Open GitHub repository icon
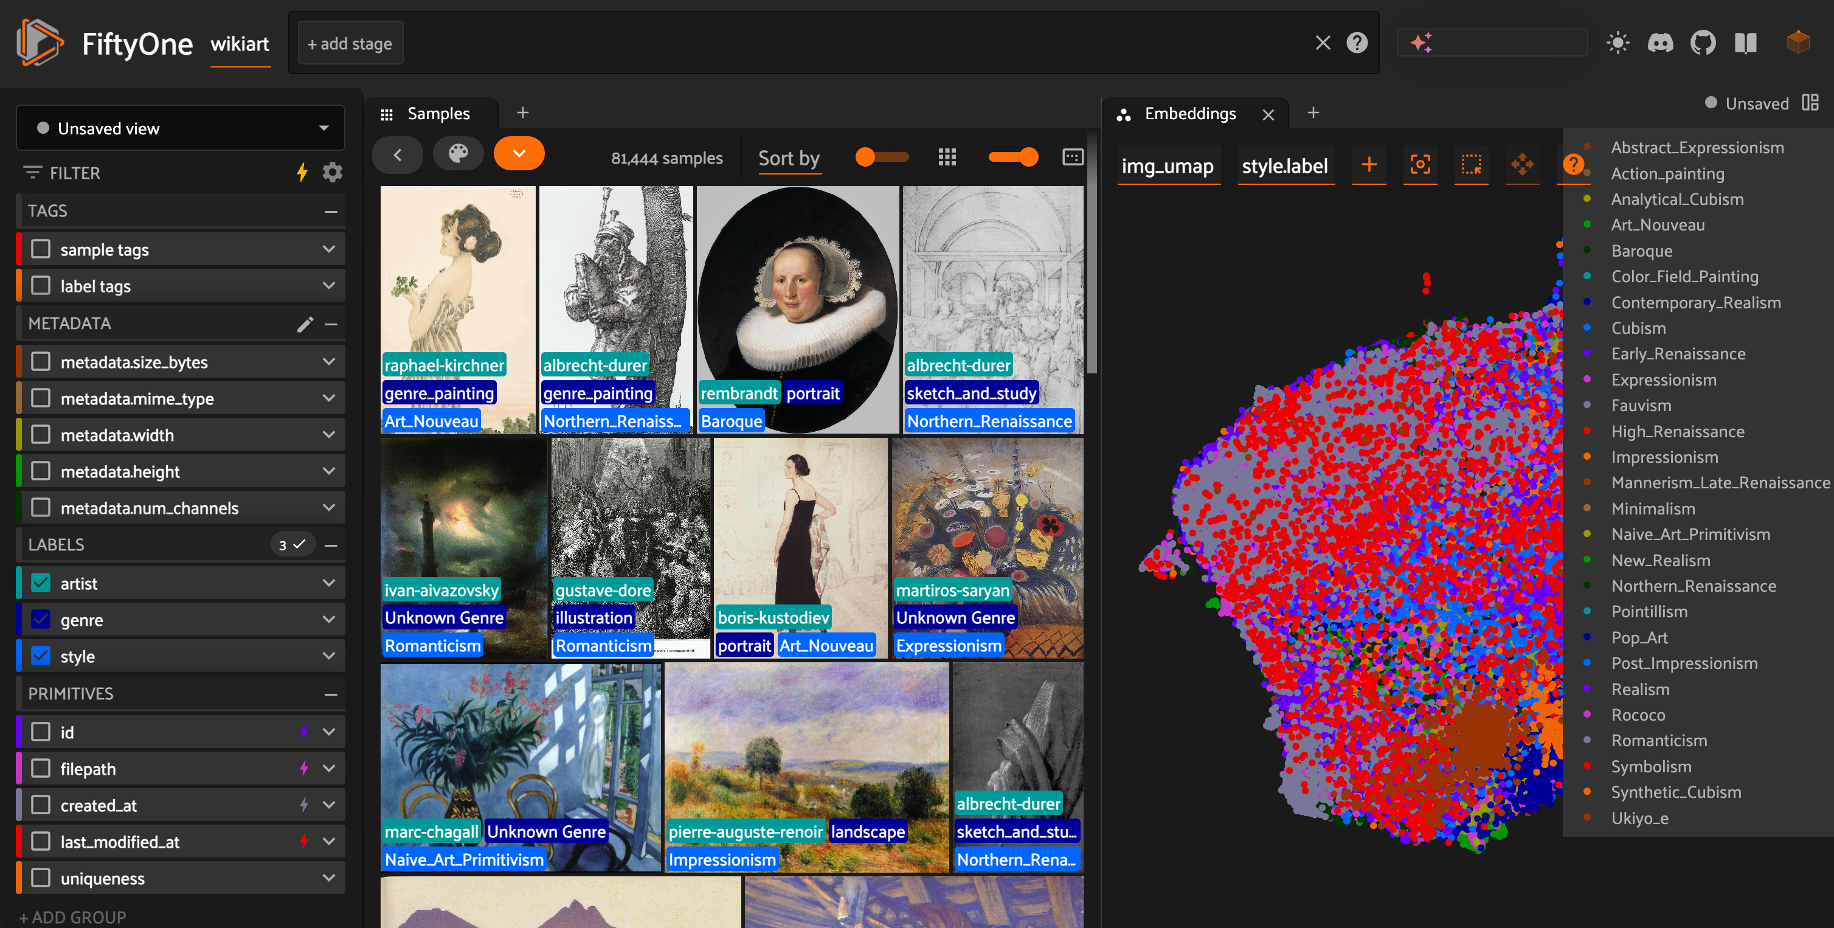The image size is (1834, 928). pyautogui.click(x=1703, y=43)
